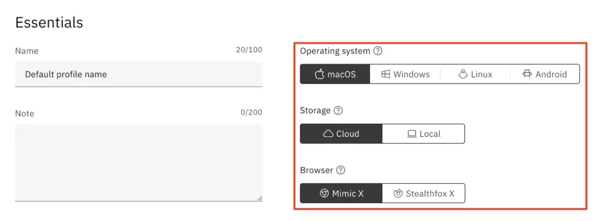
Task: Click into the Name field with Default profile name
Action: click(138, 74)
